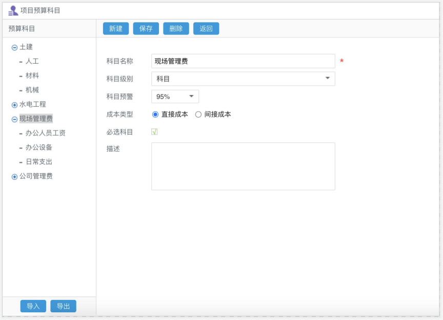Image resolution: width=443 pixels, height=320 pixels.
Task: Expand the 公司管理费 tree node
Action: pos(14,176)
